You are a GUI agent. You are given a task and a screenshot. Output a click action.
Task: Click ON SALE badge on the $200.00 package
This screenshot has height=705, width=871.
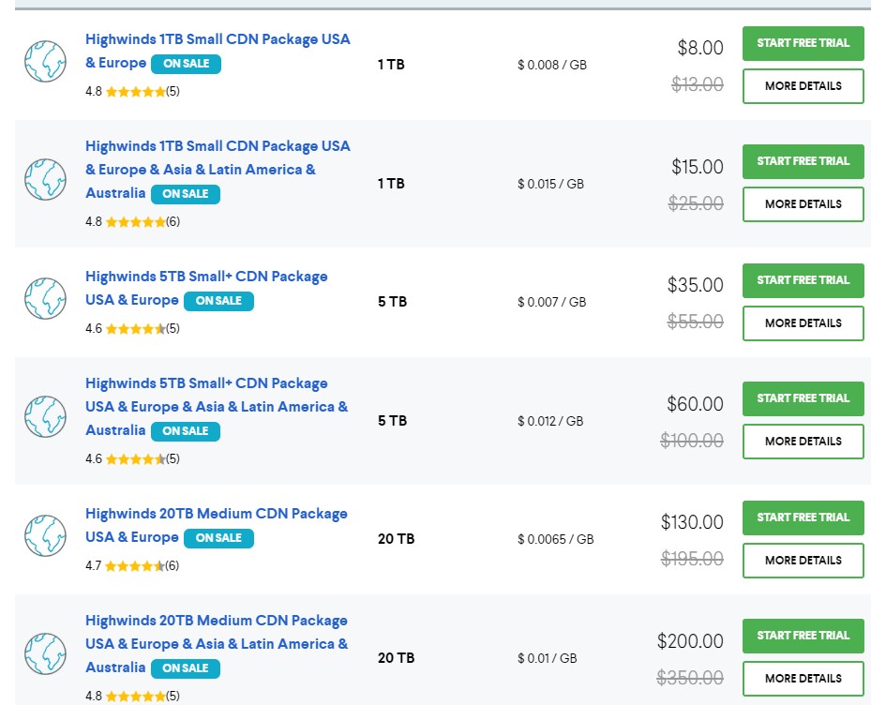[186, 668]
